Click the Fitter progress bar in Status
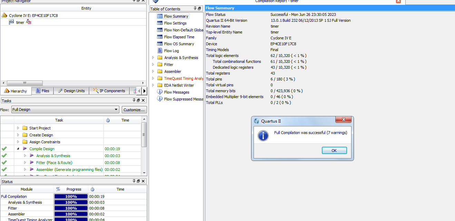Image resolution: width=455 pixels, height=221 pixels. [71, 208]
